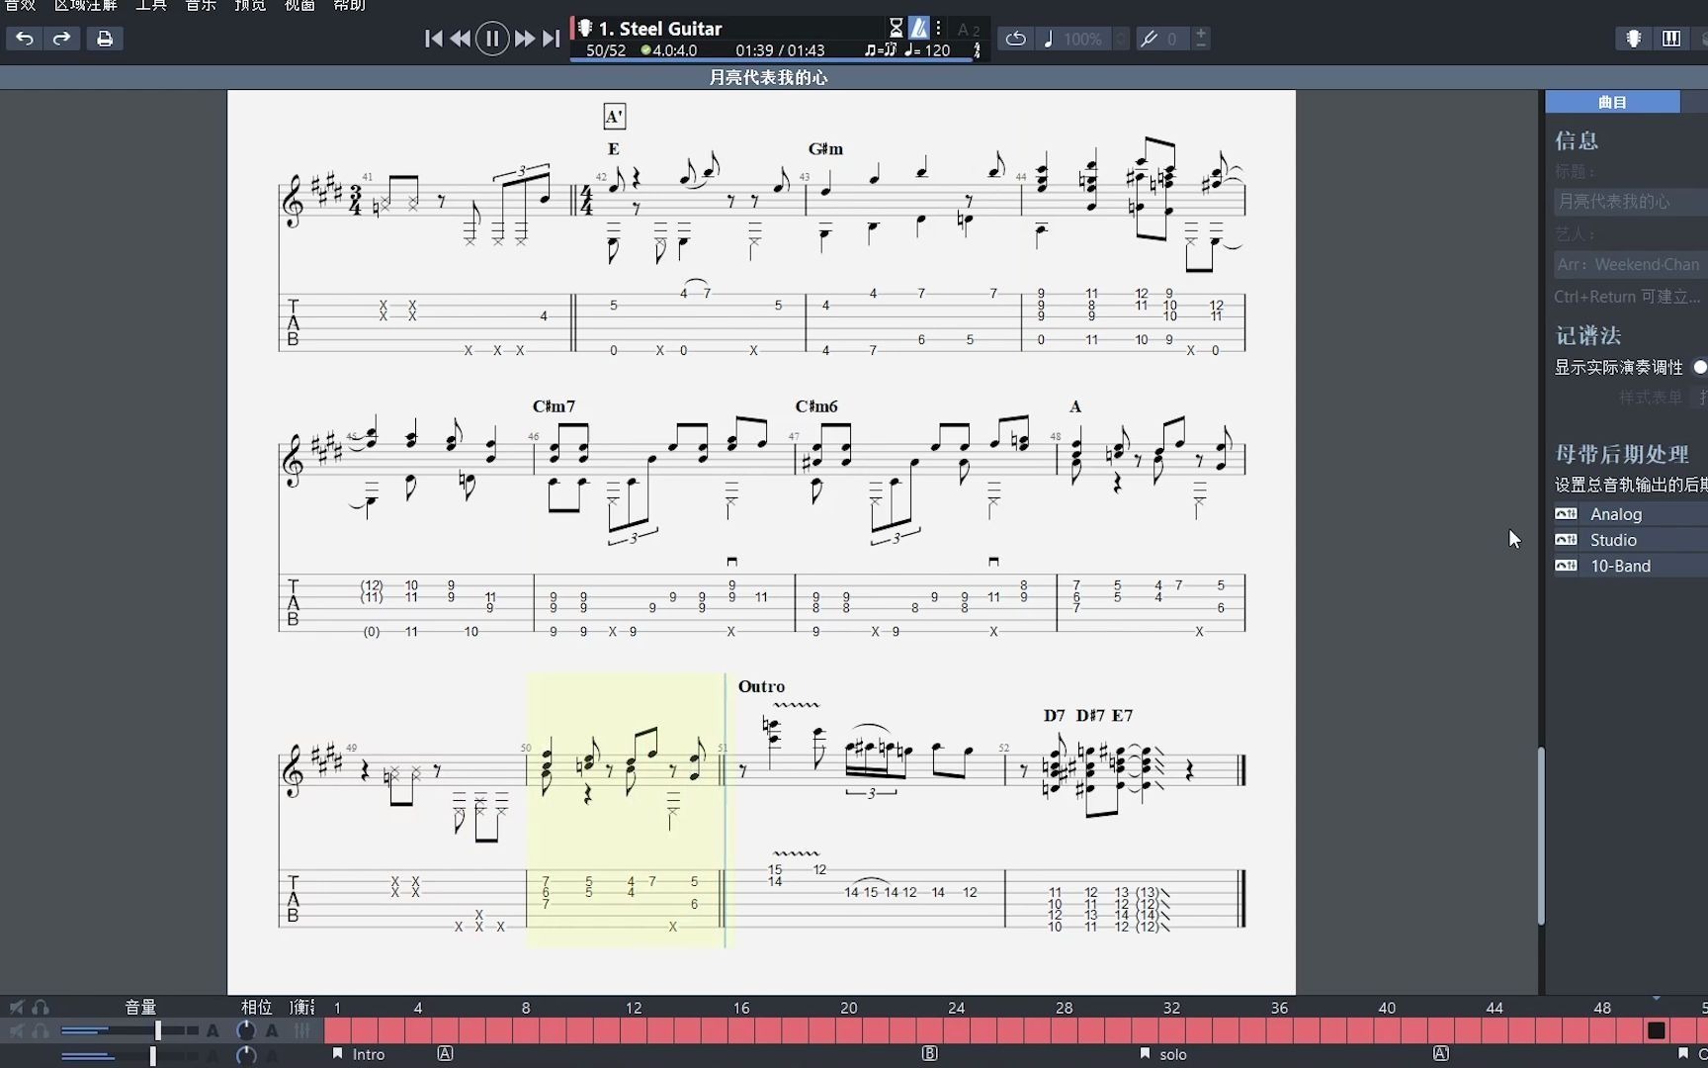Open the track equalizer icon
Image resolution: width=1708 pixels, height=1068 pixels.
(x=301, y=1031)
